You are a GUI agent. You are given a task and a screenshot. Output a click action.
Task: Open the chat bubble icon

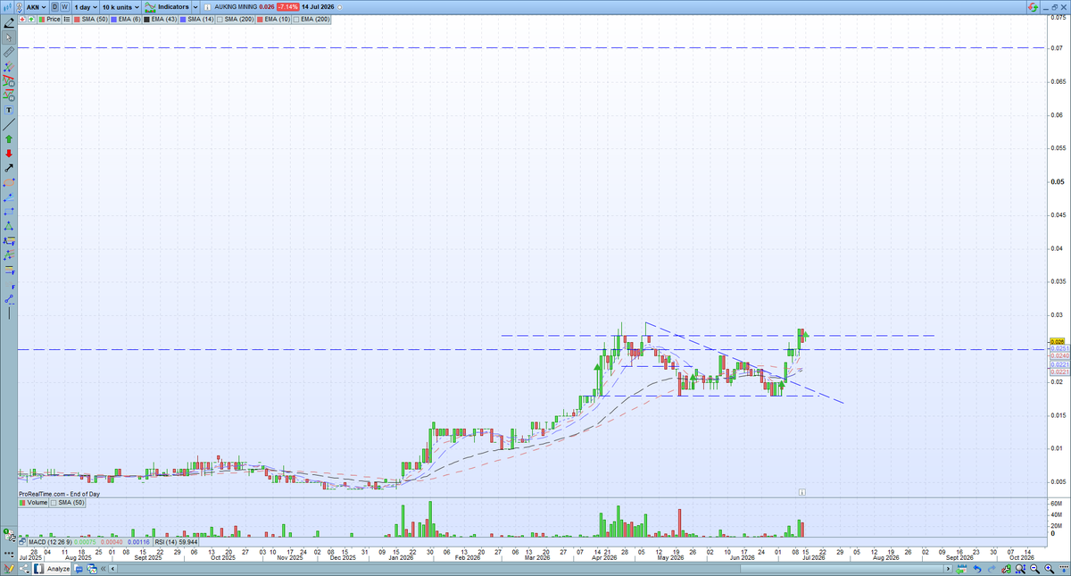[79, 569]
